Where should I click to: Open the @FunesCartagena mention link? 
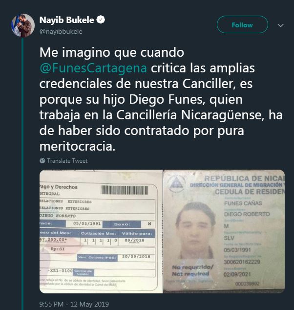point(93,68)
